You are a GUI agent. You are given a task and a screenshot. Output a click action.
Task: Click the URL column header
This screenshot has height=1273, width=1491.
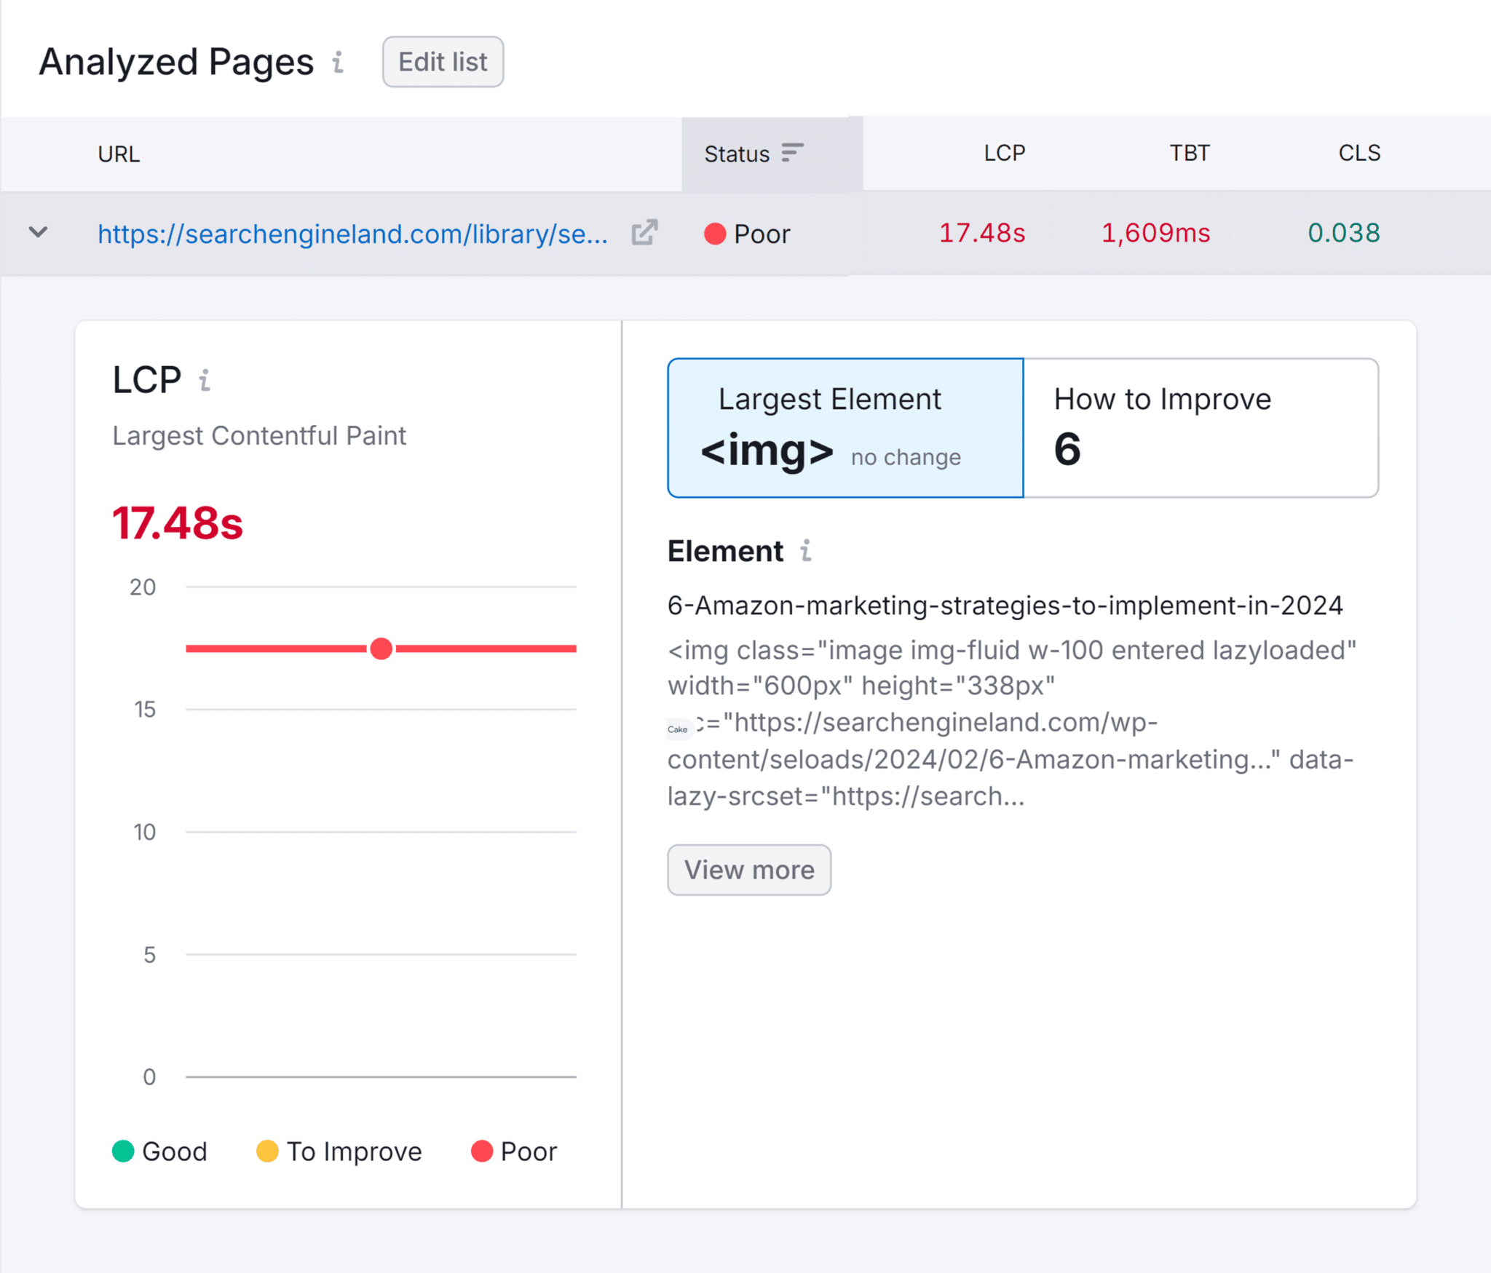coord(119,154)
